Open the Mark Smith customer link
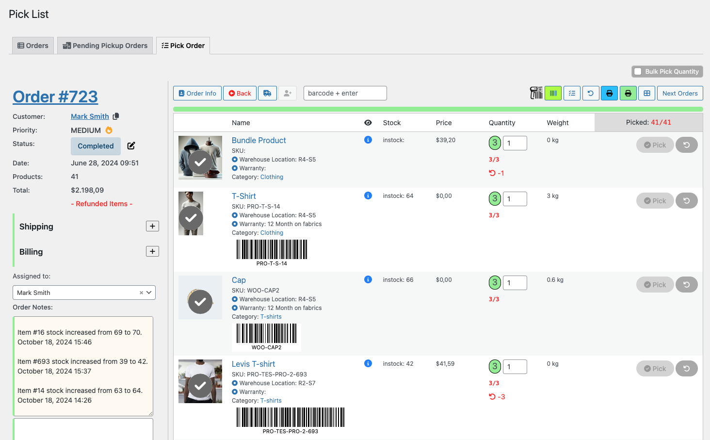Image resolution: width=710 pixels, height=440 pixels. coord(90,116)
